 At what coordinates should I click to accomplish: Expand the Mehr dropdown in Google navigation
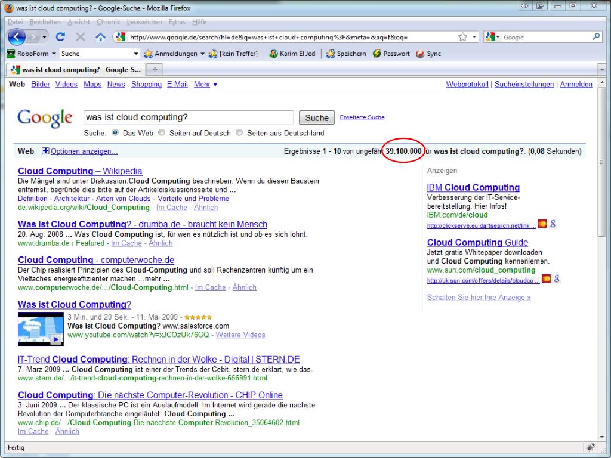click(215, 85)
